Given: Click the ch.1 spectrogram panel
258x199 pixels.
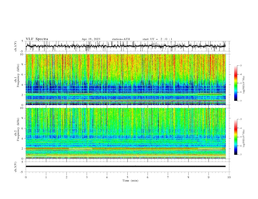Looking at the screenshot, I should pos(126,79).
